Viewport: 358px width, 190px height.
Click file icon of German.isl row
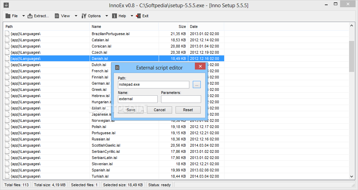pyautogui.click(x=7, y=83)
